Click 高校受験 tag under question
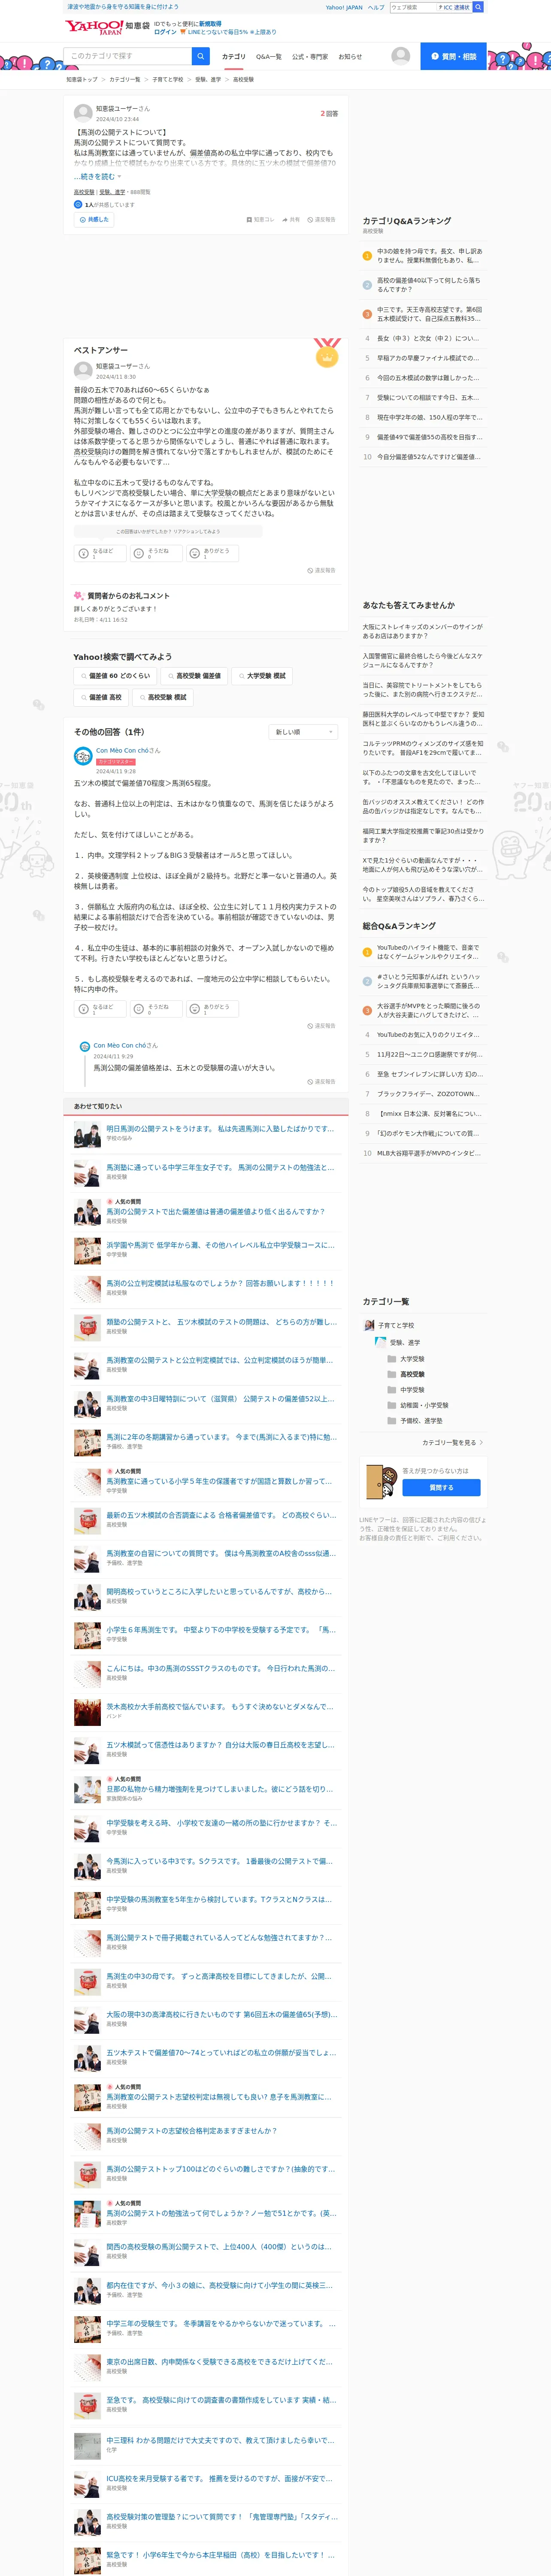This screenshot has height=2576, width=551. click(x=84, y=192)
